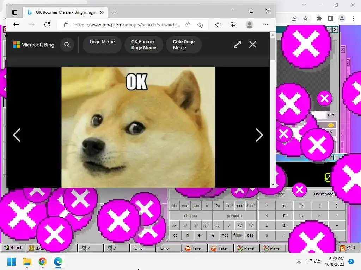Add this page to Edge favorites

[200, 25]
